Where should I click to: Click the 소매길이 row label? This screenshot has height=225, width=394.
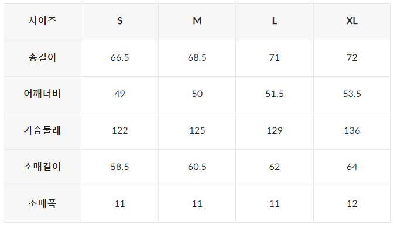pos(42,167)
